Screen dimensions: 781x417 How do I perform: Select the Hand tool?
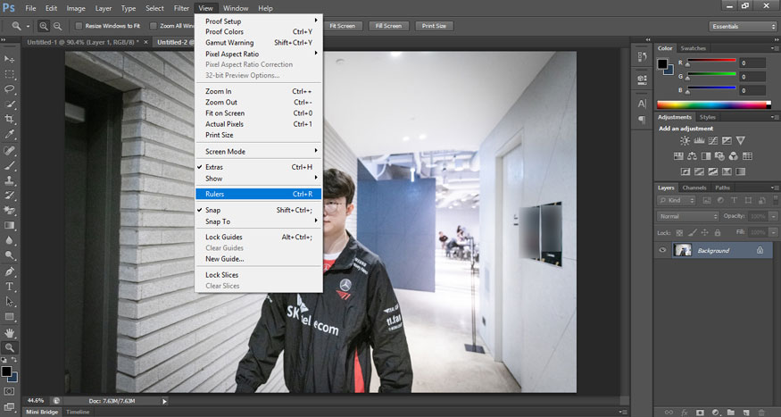pyautogui.click(x=10, y=332)
